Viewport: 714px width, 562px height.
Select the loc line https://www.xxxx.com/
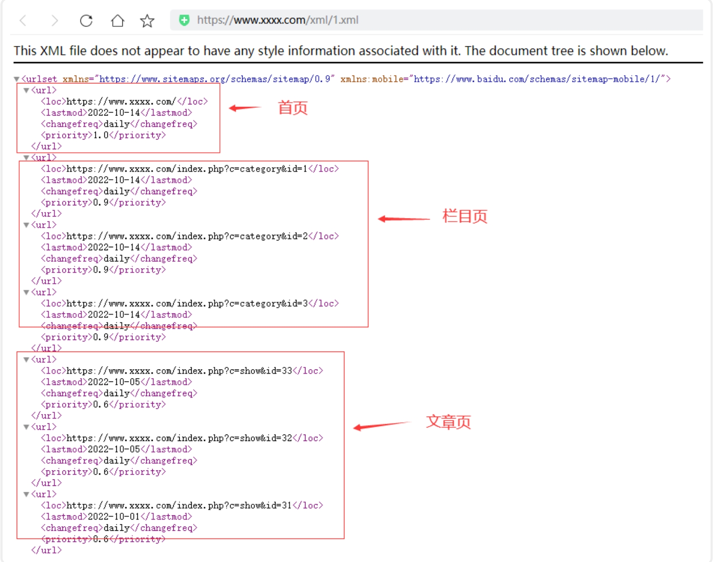pyautogui.click(x=124, y=101)
